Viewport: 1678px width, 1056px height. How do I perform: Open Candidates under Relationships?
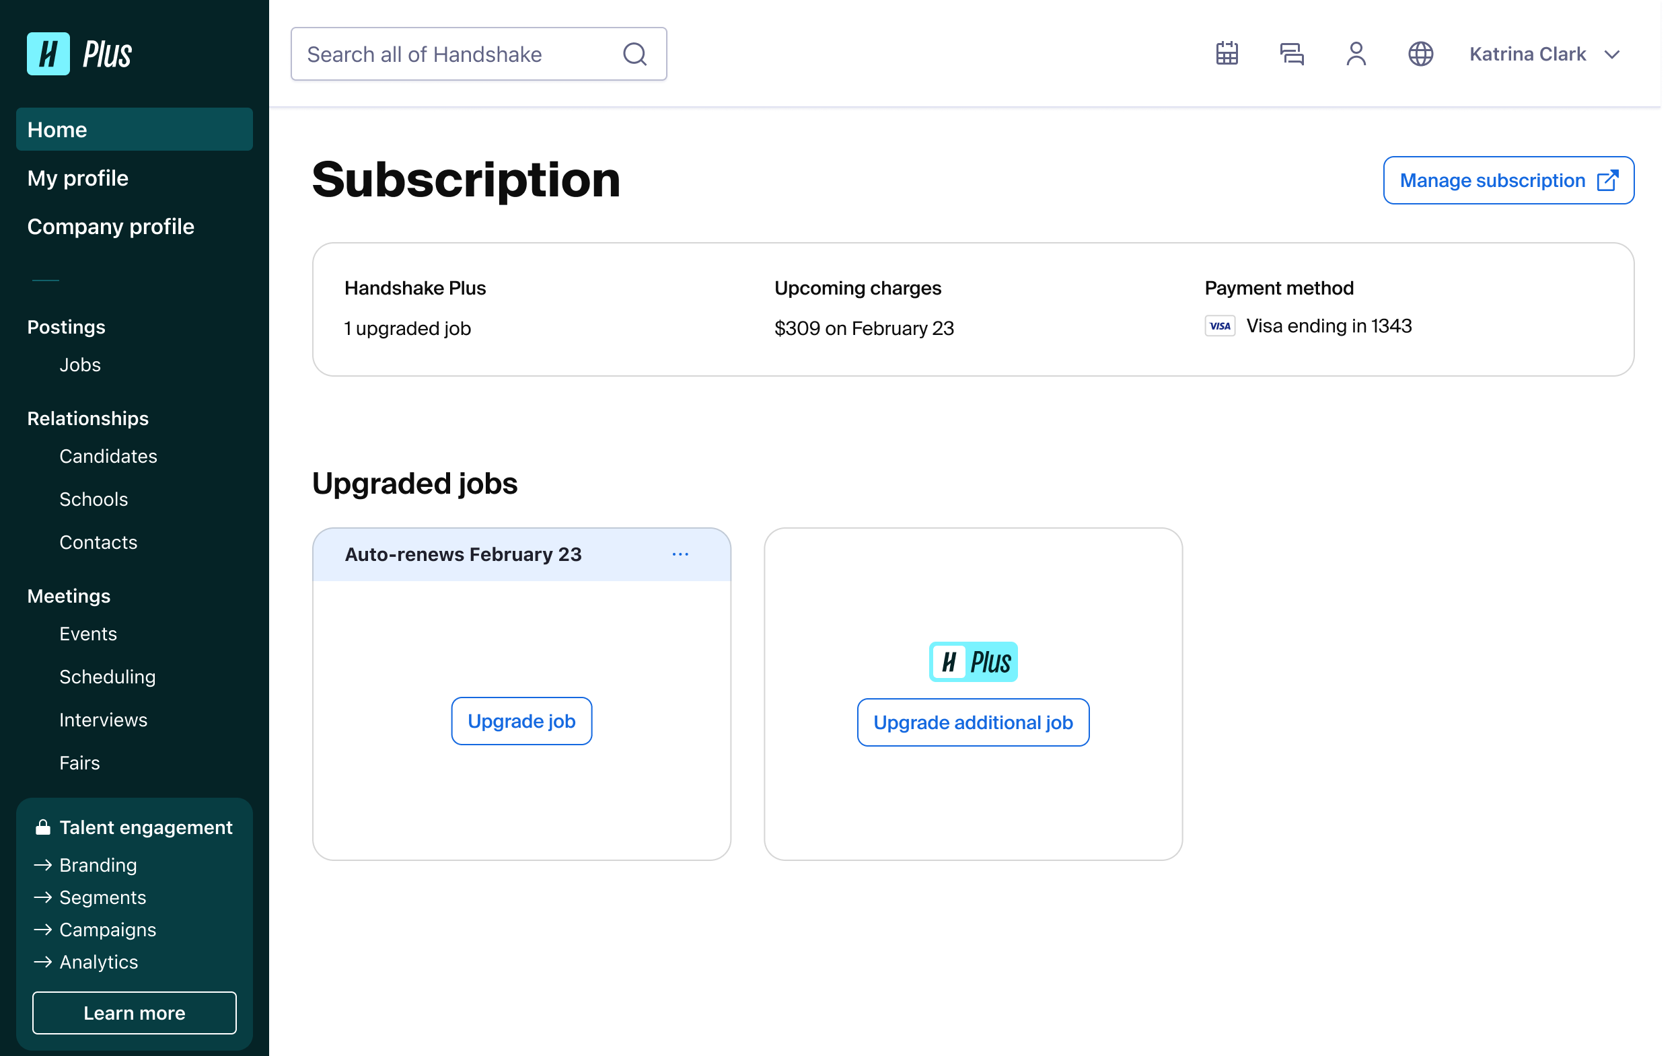point(108,456)
